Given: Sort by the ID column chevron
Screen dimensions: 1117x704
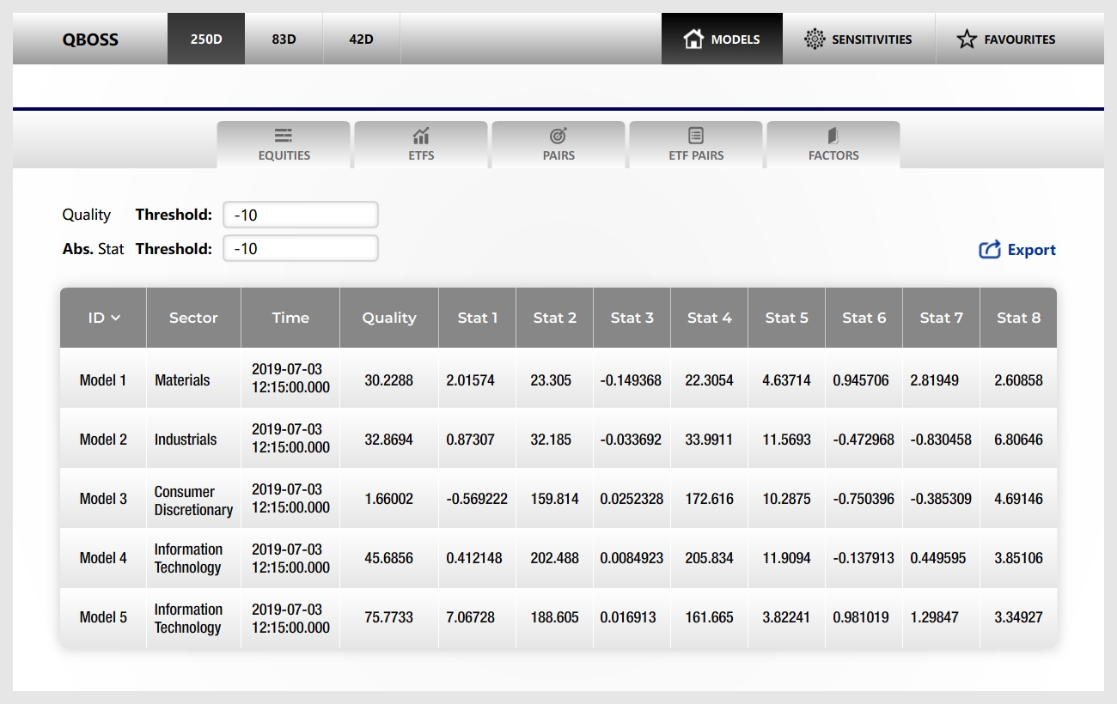Looking at the screenshot, I should (116, 318).
